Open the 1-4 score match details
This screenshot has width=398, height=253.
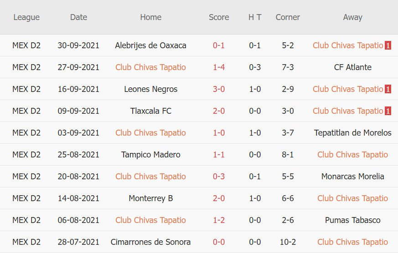[x=219, y=67]
